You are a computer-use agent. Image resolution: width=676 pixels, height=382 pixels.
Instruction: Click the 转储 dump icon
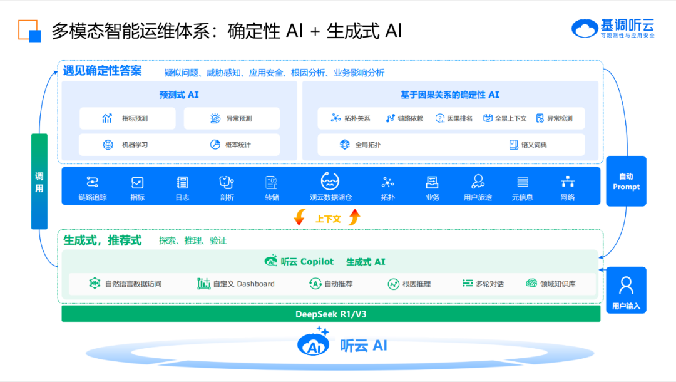coord(272,182)
